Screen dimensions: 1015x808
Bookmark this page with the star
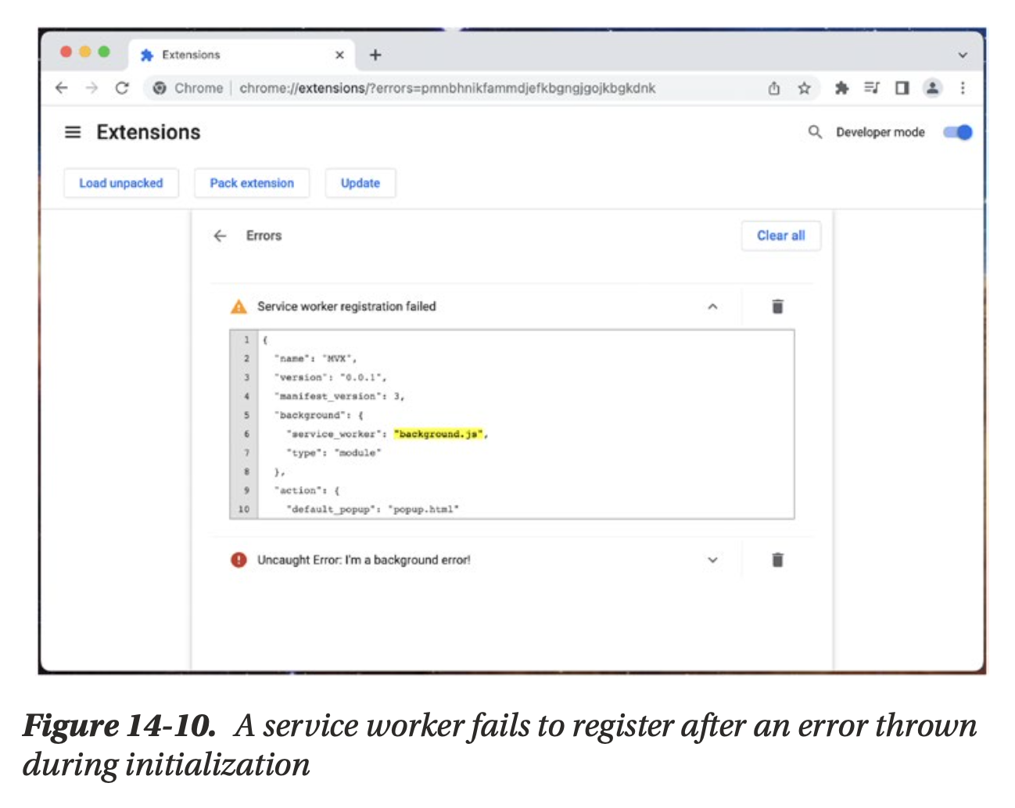pyautogui.click(x=804, y=88)
